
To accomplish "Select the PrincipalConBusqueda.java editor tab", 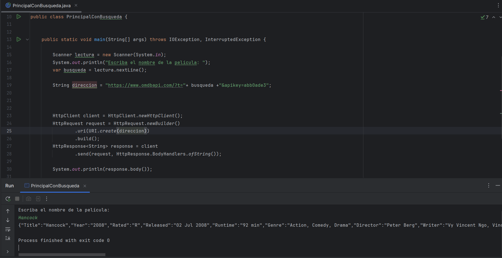I will pyautogui.click(x=41, y=6).
